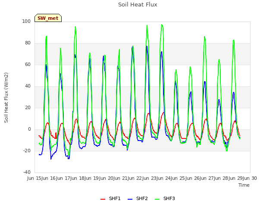Click the 40 y-axis tick label
The width and height of the screenshot is (276, 207).
pos(28,86)
